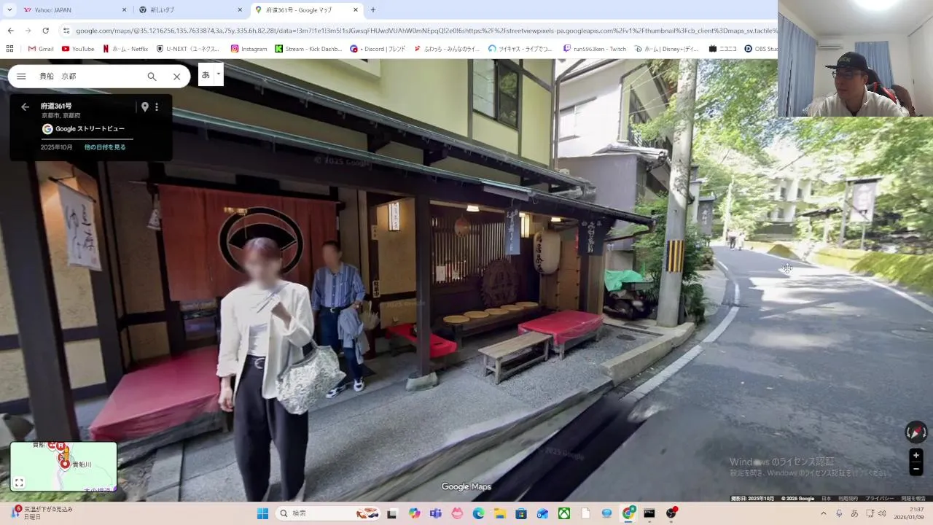Close the 新しいタブ tab
This screenshot has width=933, height=525.
point(240,10)
